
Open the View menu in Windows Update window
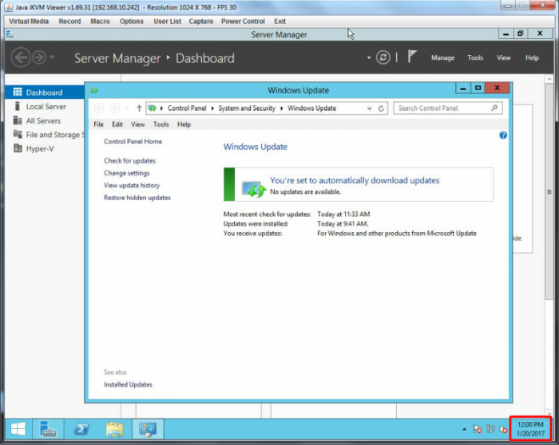click(x=137, y=124)
